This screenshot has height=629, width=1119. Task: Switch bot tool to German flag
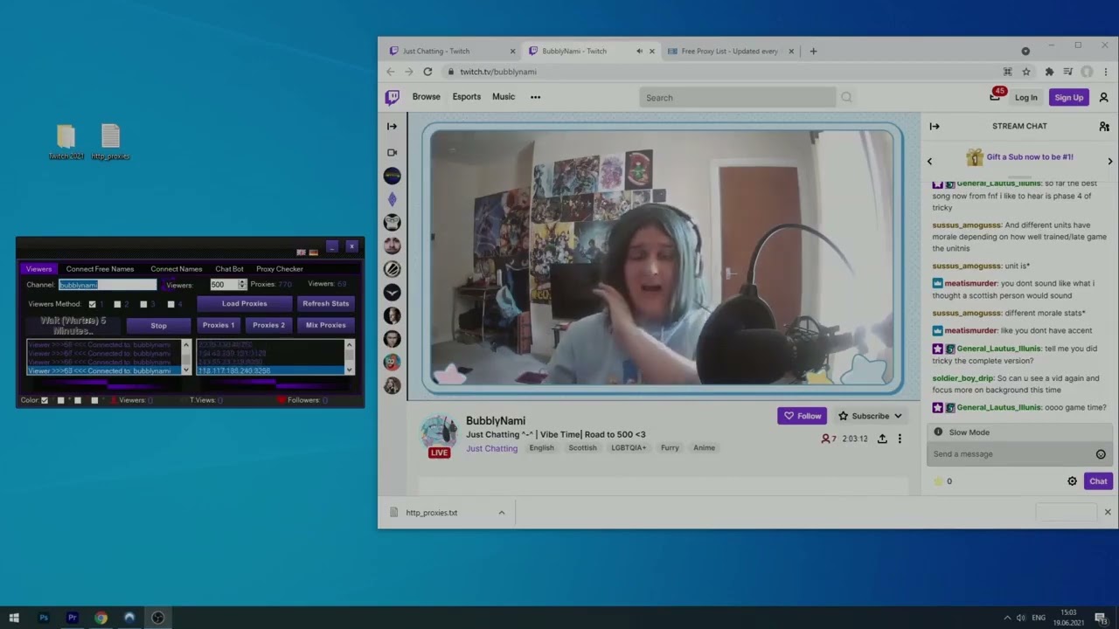pyautogui.click(x=314, y=252)
